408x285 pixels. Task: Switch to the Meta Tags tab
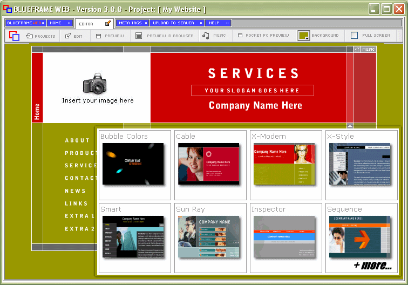click(x=130, y=23)
